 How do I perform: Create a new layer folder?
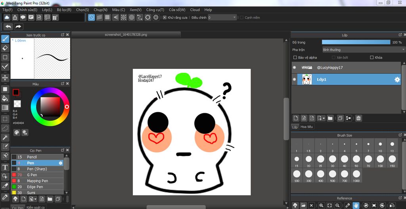330,118
